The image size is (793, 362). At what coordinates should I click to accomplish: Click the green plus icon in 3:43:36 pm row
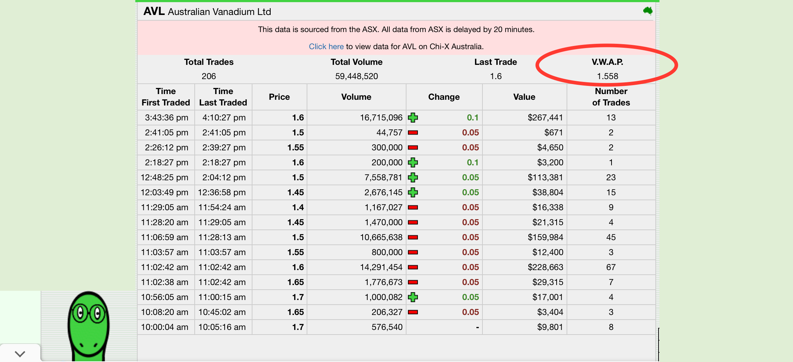[413, 118]
